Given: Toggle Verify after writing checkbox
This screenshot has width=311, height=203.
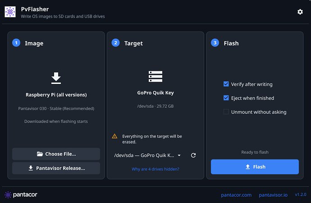Looking at the screenshot, I should pos(226,84).
